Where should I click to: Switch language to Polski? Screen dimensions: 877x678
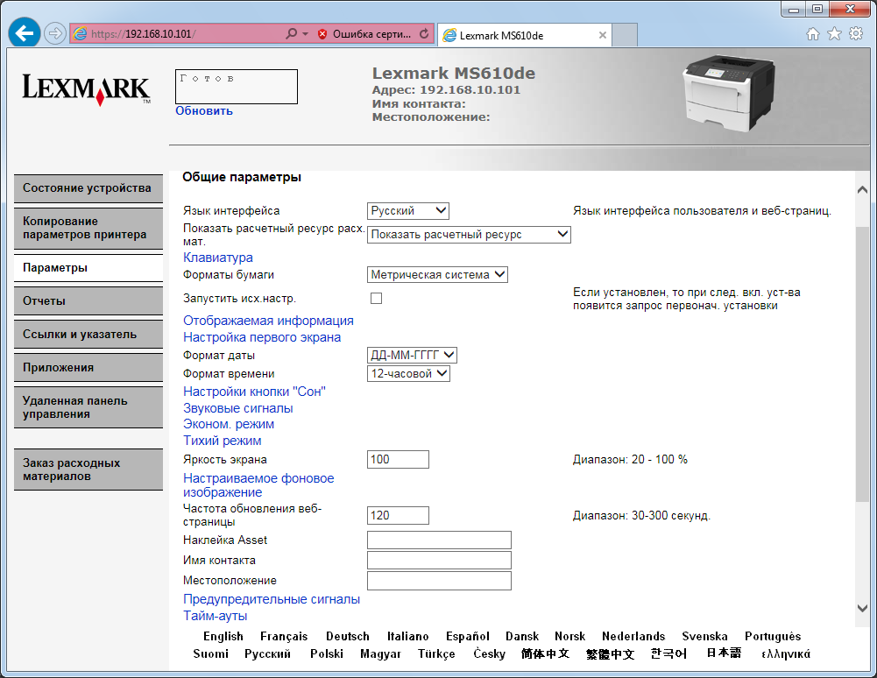pos(327,654)
